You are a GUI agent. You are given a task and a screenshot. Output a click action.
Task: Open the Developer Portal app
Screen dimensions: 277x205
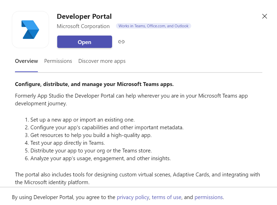[x=85, y=42]
